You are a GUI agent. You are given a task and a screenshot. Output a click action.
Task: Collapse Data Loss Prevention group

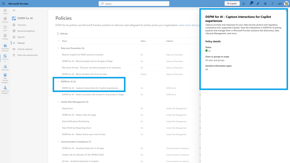58,48
